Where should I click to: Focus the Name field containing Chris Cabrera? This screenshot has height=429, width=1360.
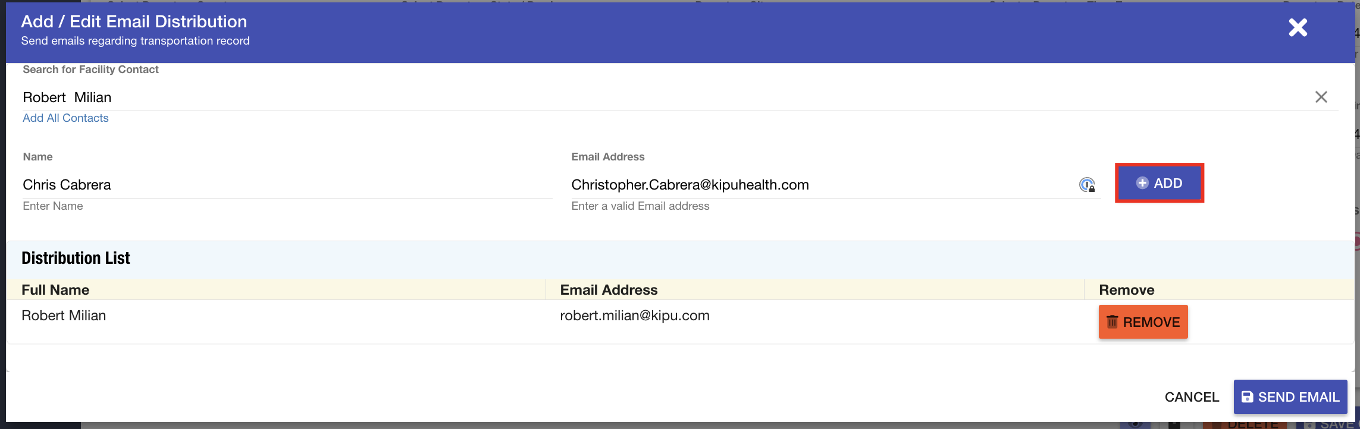286,185
